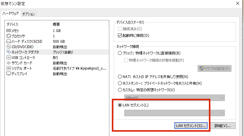The height and width of the screenshot is (136, 244).
Task: Select the メモリ row label
Action: [15, 31]
